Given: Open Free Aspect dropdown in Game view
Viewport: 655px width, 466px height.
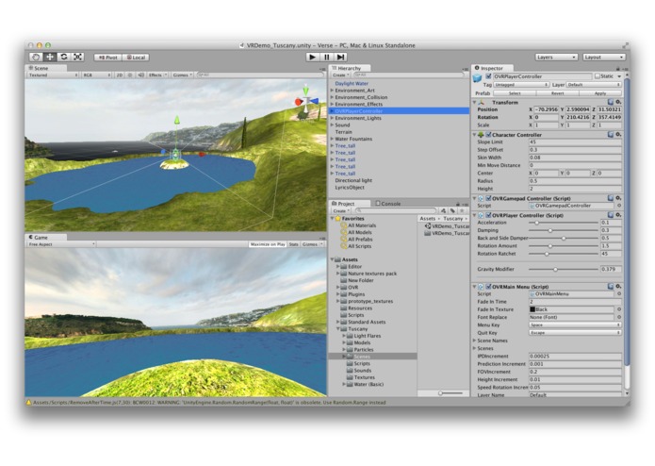Looking at the screenshot, I should tap(61, 244).
